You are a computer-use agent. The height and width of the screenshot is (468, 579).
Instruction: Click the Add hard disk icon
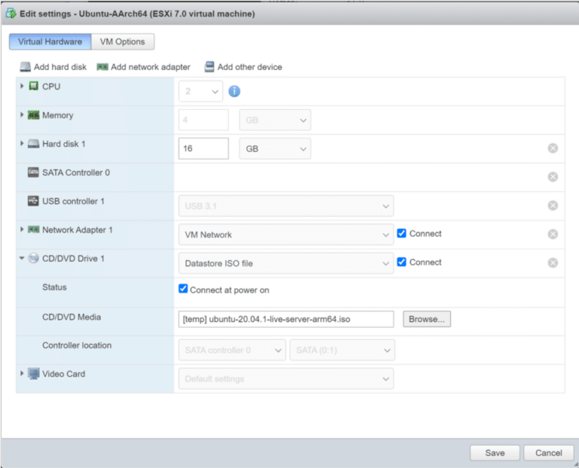25,67
